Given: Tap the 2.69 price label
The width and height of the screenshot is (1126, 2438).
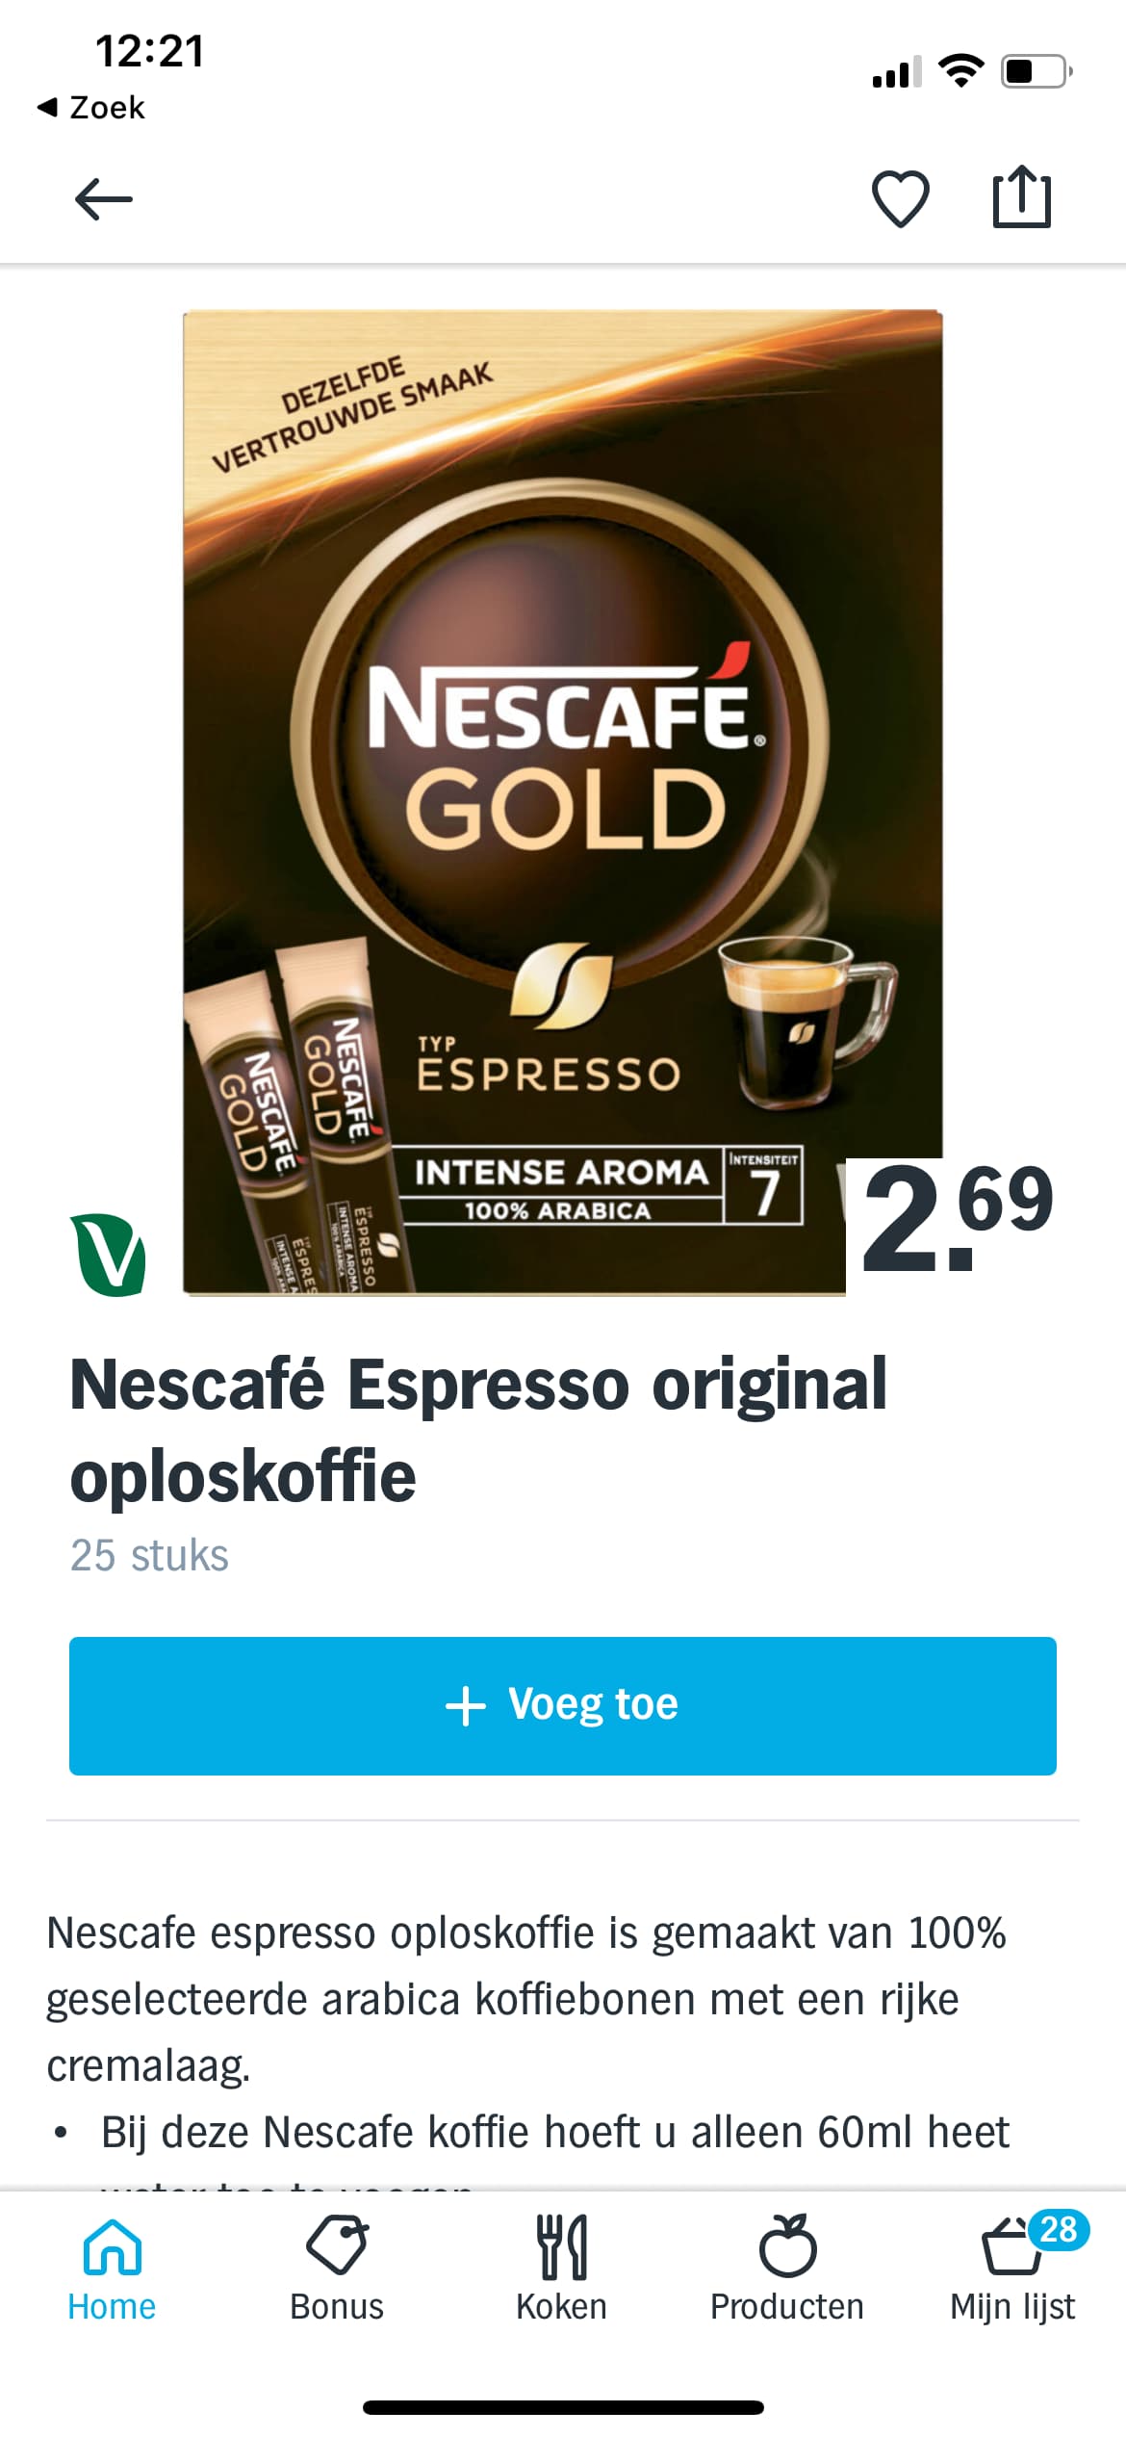Looking at the screenshot, I should pos(958,1218).
